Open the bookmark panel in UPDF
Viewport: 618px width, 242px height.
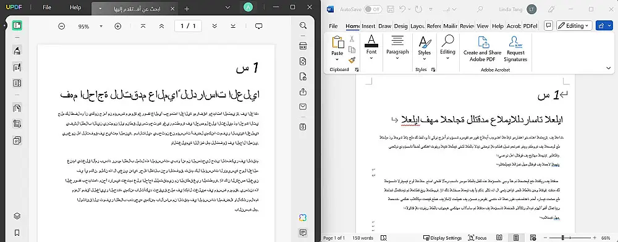[17, 233]
